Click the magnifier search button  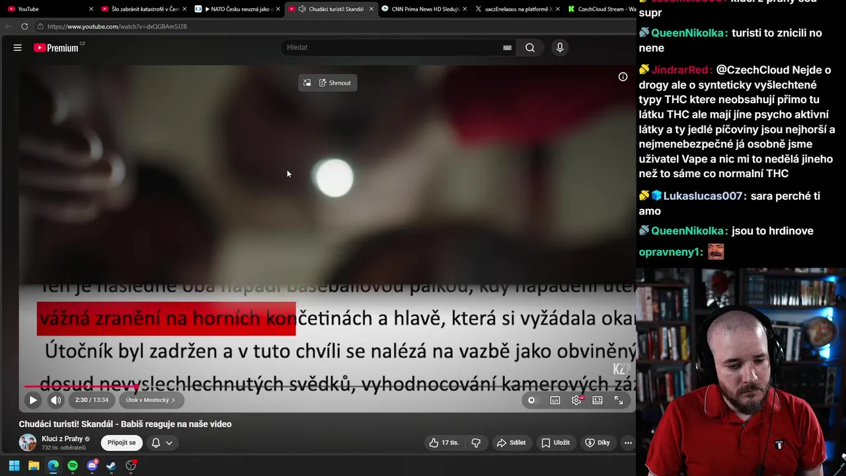coord(530,48)
